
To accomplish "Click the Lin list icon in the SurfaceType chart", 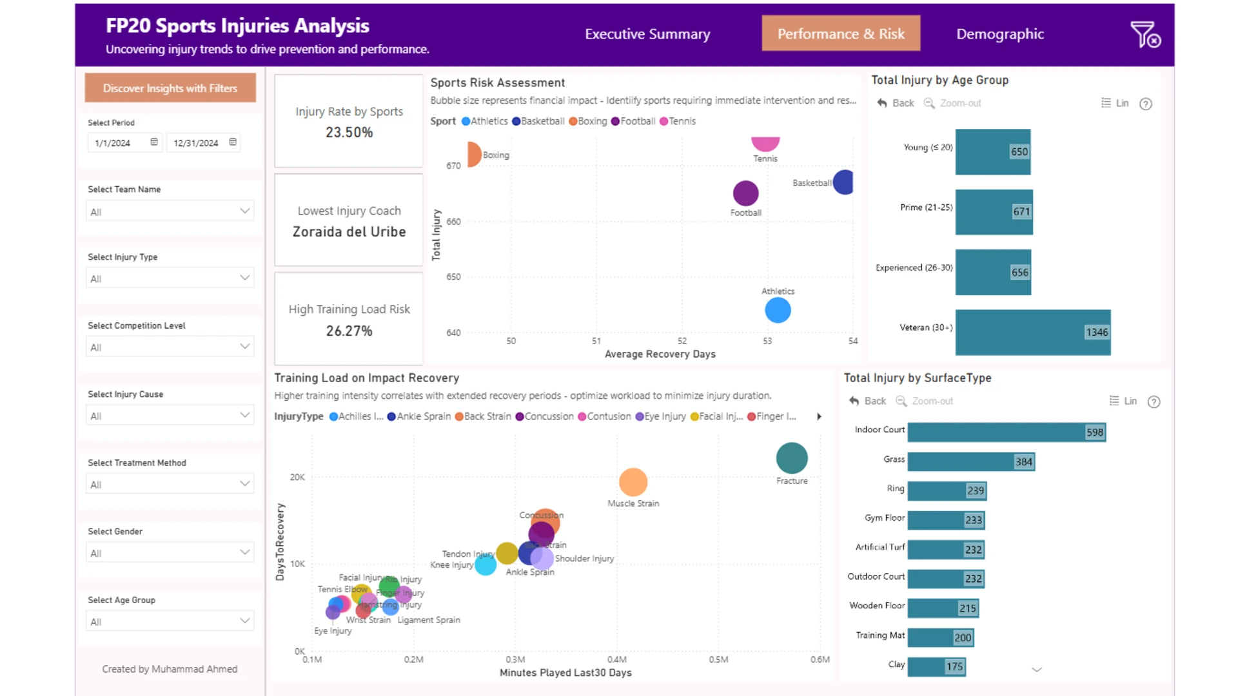I will pyautogui.click(x=1114, y=401).
